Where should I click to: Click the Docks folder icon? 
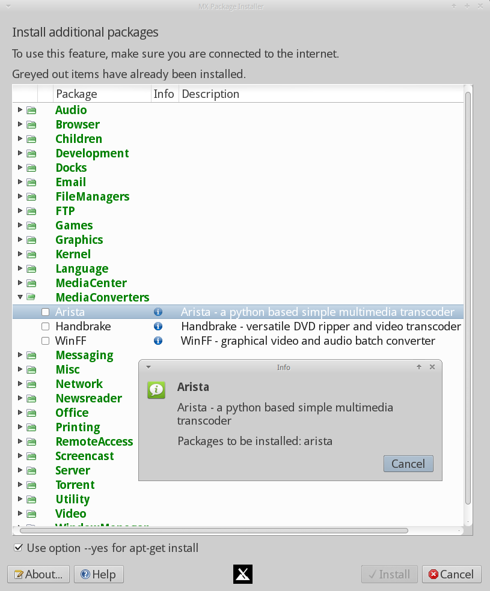click(32, 168)
